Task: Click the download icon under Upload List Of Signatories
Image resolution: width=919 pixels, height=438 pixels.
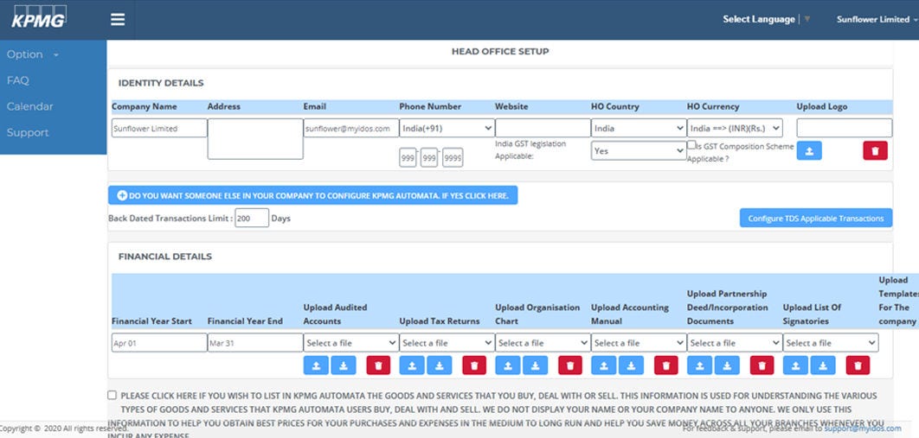Action: pyautogui.click(x=823, y=365)
